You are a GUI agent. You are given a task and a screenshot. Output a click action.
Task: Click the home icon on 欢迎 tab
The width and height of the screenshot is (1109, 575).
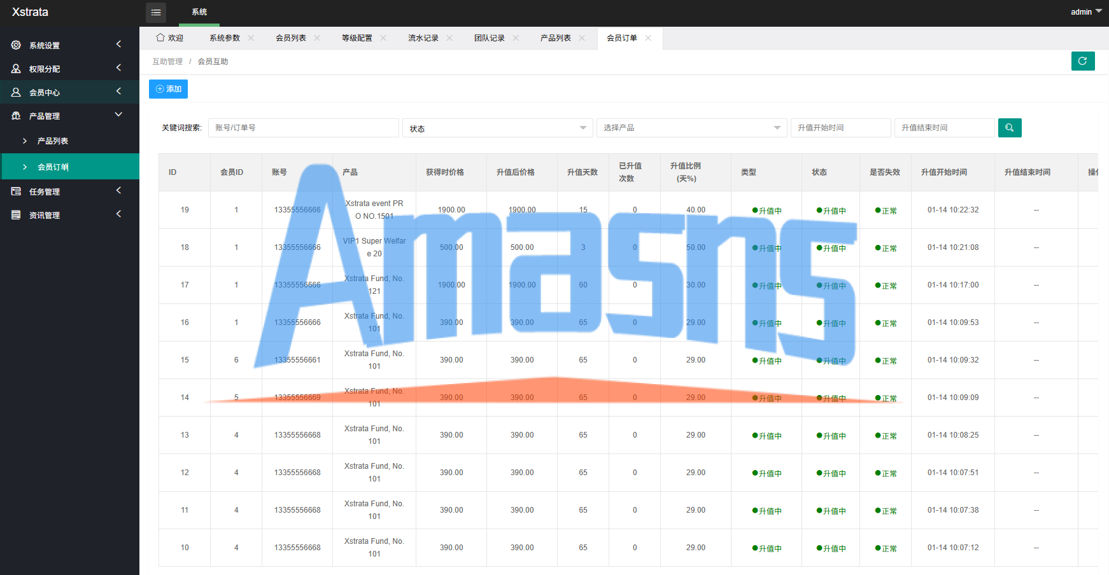pyautogui.click(x=160, y=38)
